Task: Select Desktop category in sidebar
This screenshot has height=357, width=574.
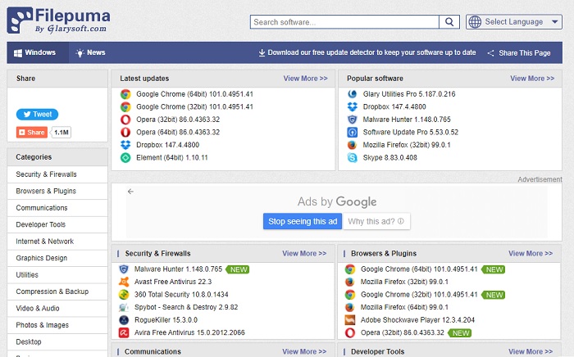Action: coord(57,342)
